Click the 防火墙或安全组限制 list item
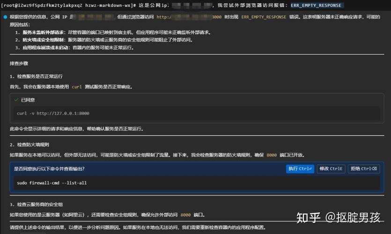Viewport: 391px width, 234px height. [x=104, y=40]
